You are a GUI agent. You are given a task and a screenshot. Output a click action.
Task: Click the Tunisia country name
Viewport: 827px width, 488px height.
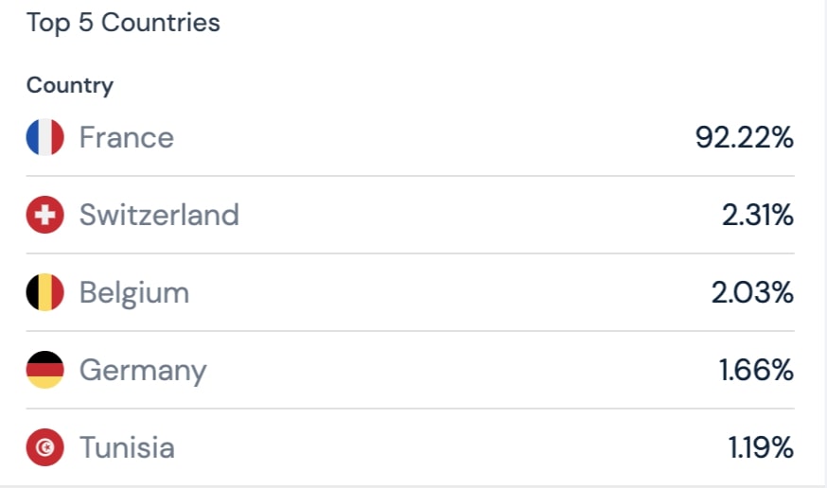pyautogui.click(x=127, y=447)
